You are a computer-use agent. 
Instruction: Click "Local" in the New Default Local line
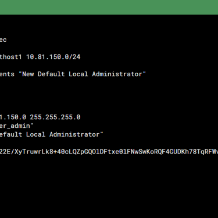point(78,74)
